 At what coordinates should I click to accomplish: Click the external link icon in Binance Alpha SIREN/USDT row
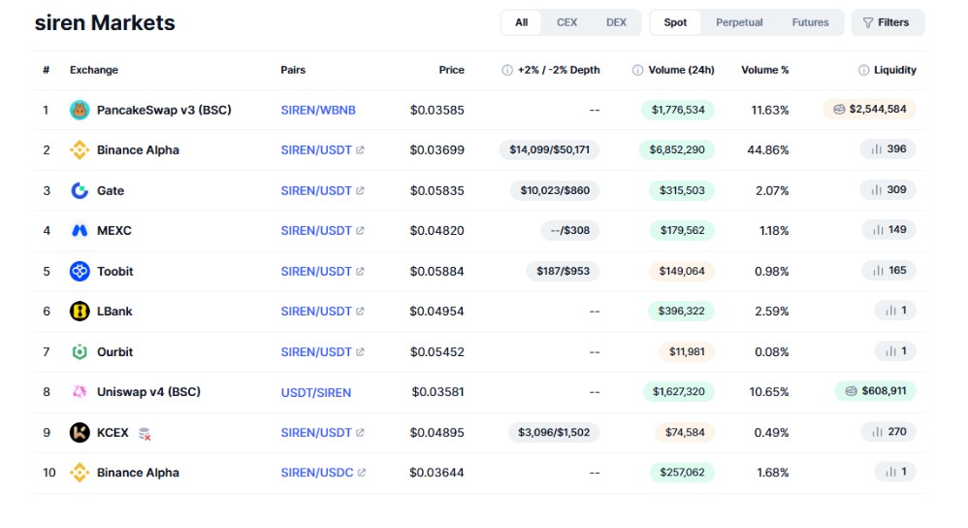coord(360,150)
